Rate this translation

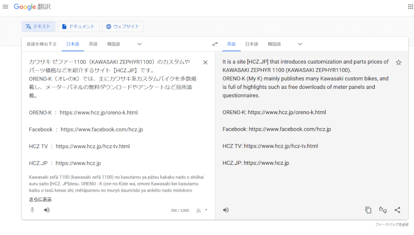[383, 210]
